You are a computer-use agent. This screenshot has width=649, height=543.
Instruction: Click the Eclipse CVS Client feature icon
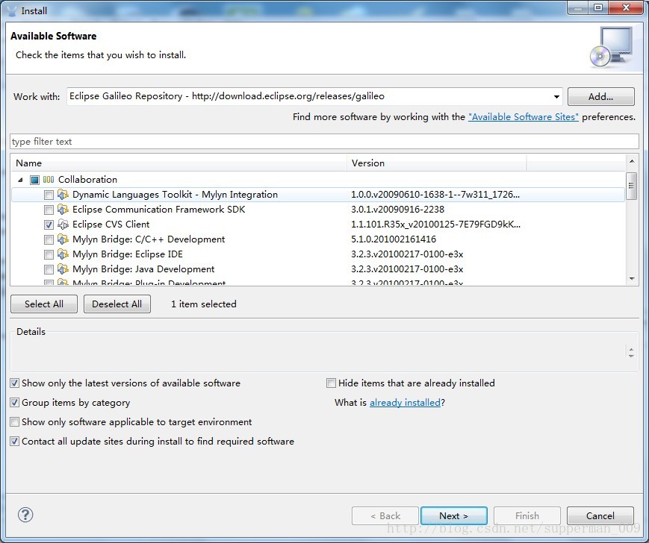click(x=63, y=224)
